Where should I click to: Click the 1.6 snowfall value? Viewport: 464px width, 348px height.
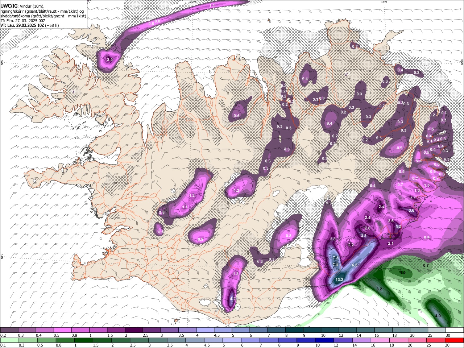417,190
